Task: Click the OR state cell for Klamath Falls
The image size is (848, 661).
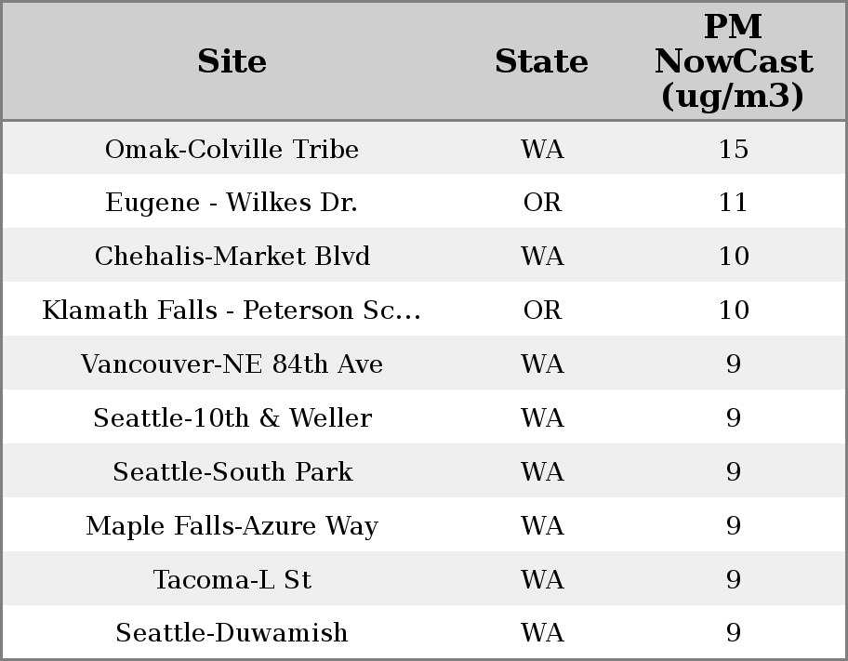Action: (542, 311)
